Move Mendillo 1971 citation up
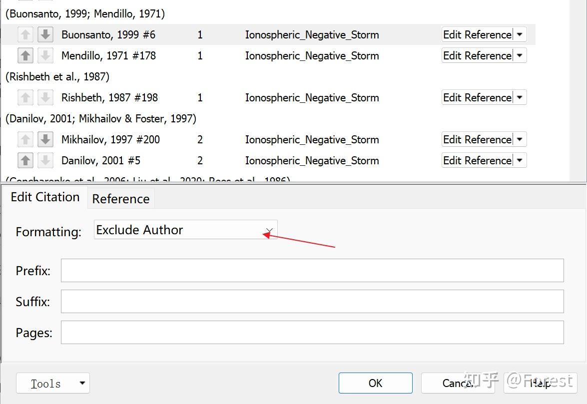This screenshot has width=587, height=404. (25, 55)
